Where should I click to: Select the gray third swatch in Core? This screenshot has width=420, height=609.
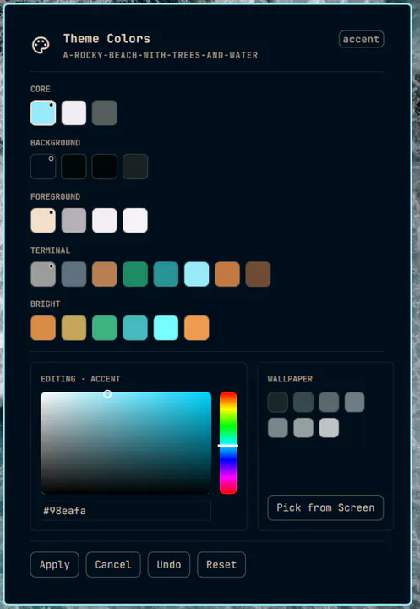[x=105, y=113]
